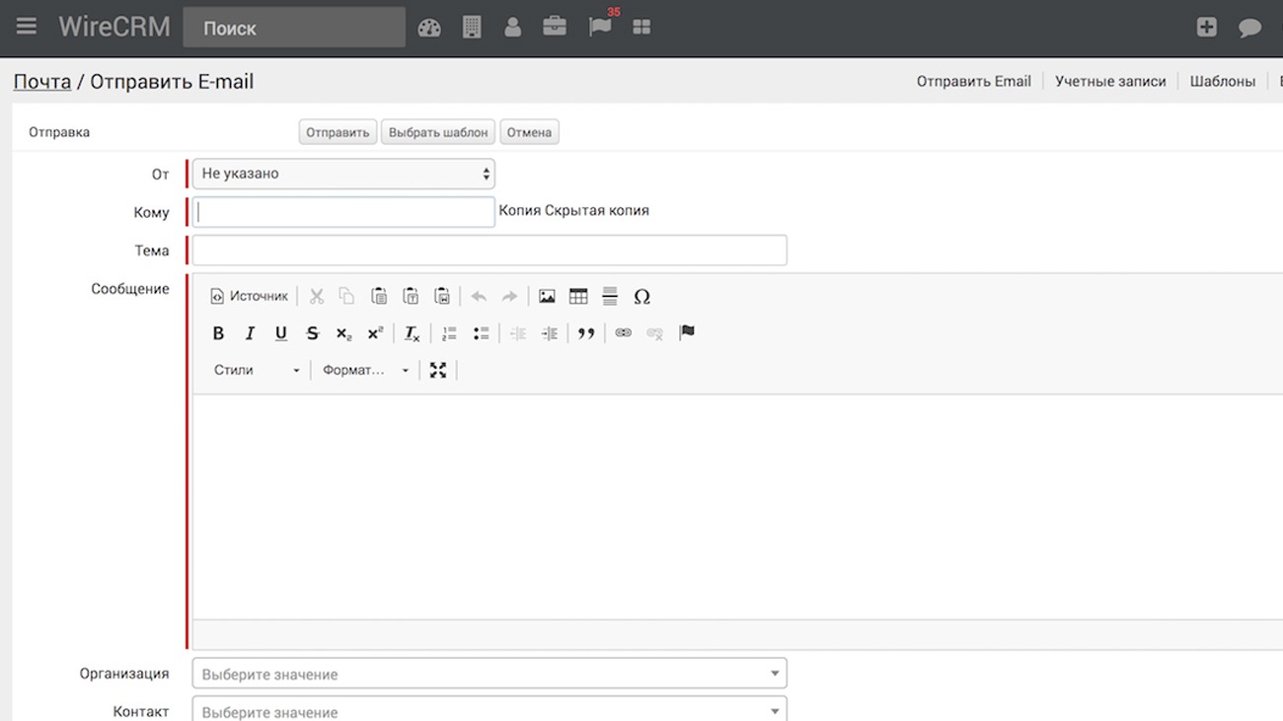1283x721 pixels.
Task: Click the chat bubble icon
Action: click(x=1249, y=28)
